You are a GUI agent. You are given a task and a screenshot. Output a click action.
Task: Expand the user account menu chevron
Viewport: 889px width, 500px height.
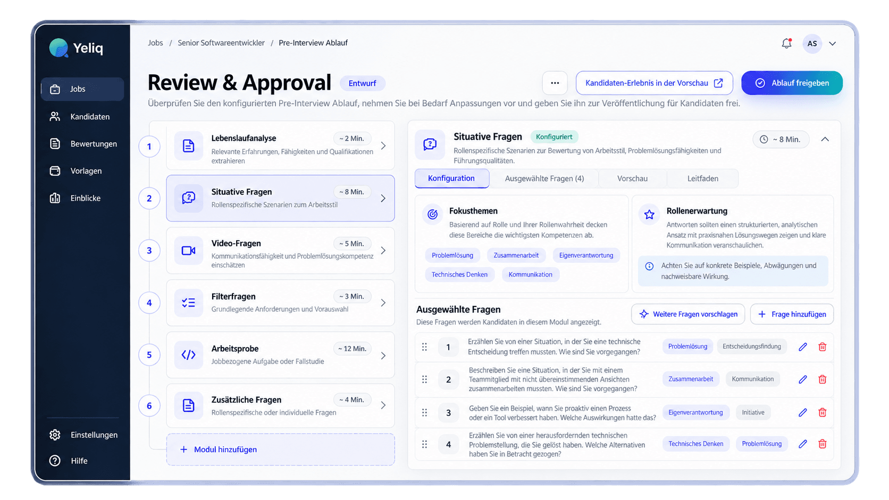click(x=833, y=44)
